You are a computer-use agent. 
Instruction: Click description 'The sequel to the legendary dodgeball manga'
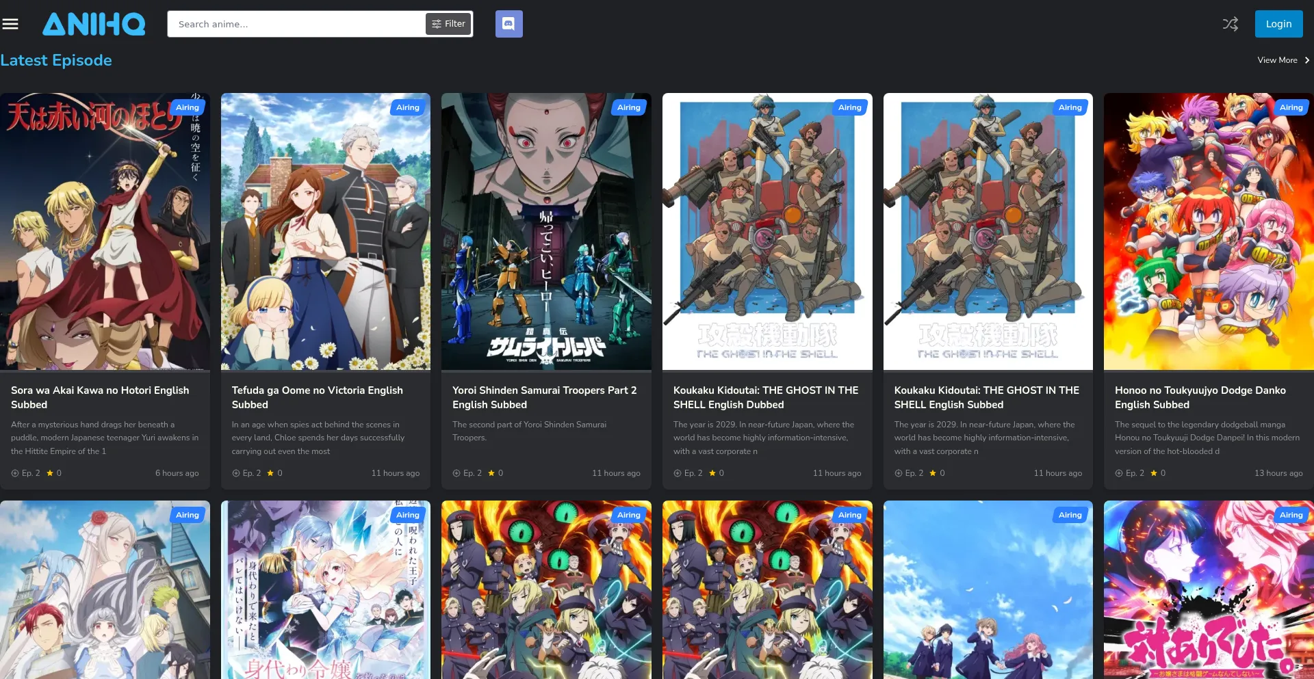point(1207,438)
